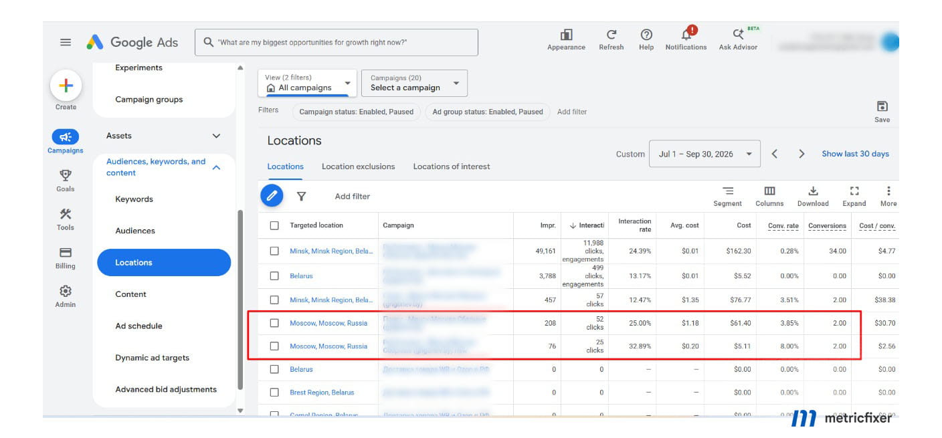Open Campaigns in the left sidebar
Screen dimensions: 942x438
click(x=66, y=142)
